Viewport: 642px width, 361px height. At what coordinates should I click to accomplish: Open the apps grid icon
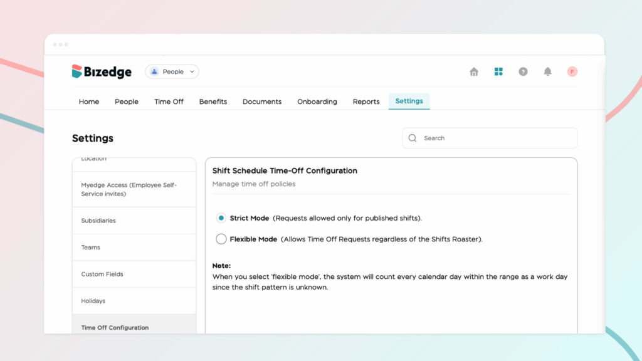point(498,72)
